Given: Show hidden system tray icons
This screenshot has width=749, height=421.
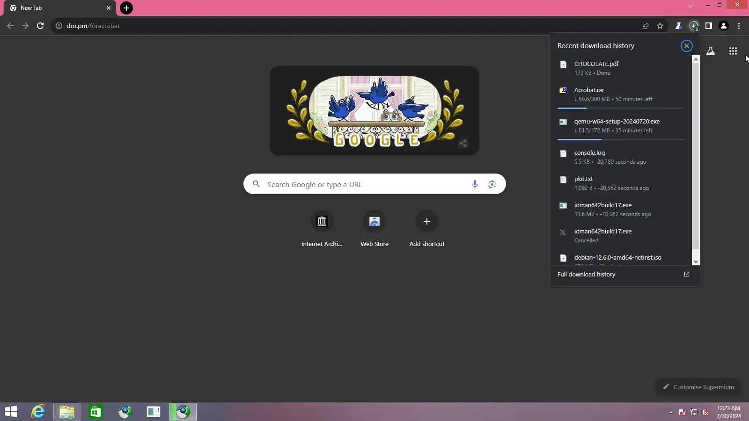Looking at the screenshot, I should pos(671,412).
